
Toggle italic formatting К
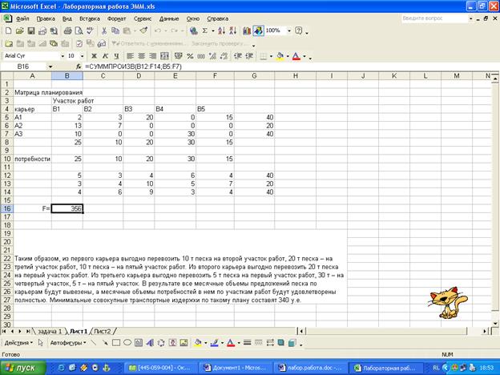[x=105, y=56]
